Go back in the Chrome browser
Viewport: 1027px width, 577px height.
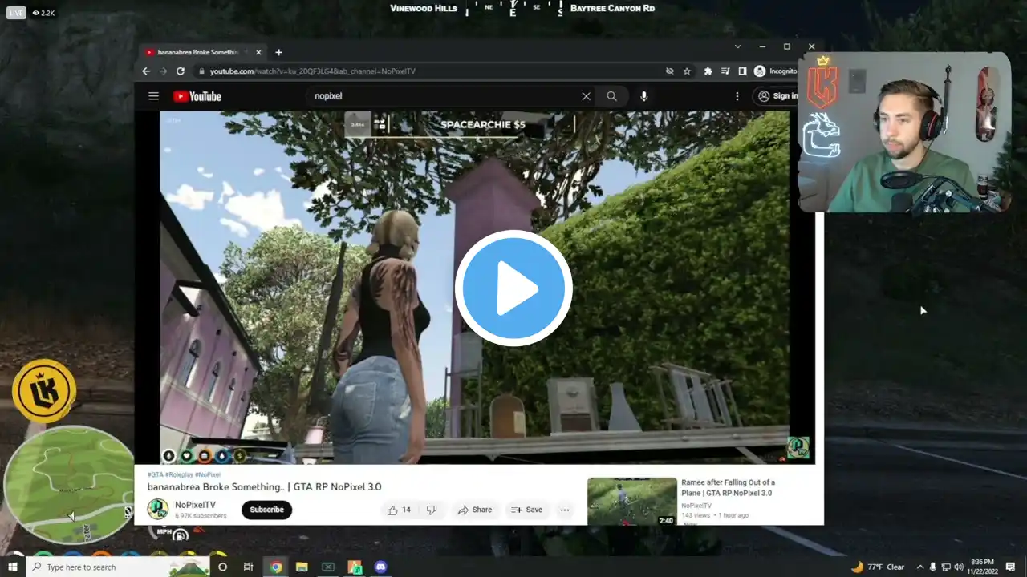(x=146, y=71)
